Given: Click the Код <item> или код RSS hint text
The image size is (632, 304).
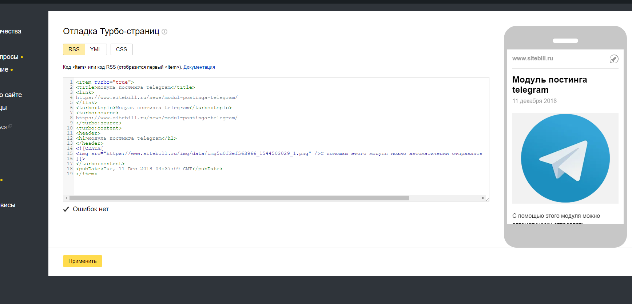Looking at the screenshot, I should 123,67.
